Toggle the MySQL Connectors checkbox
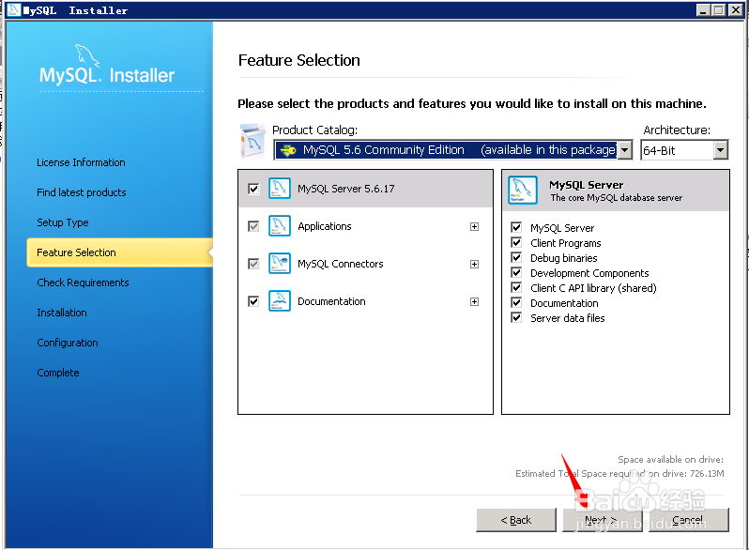The width and height of the screenshot is (749, 550). coord(253,264)
